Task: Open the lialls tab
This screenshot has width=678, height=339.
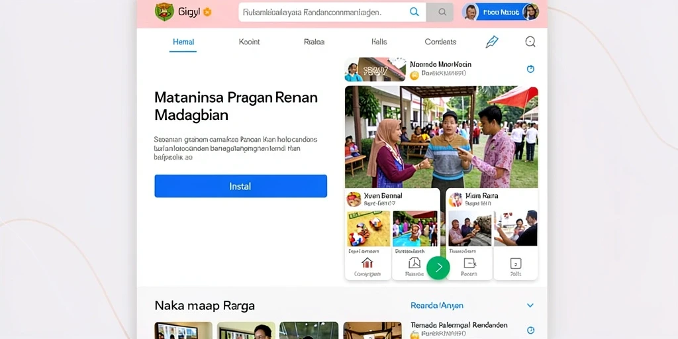Action: (379, 42)
